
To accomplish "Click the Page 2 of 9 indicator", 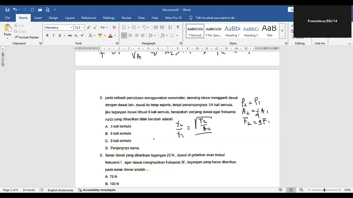I will click(10, 190).
